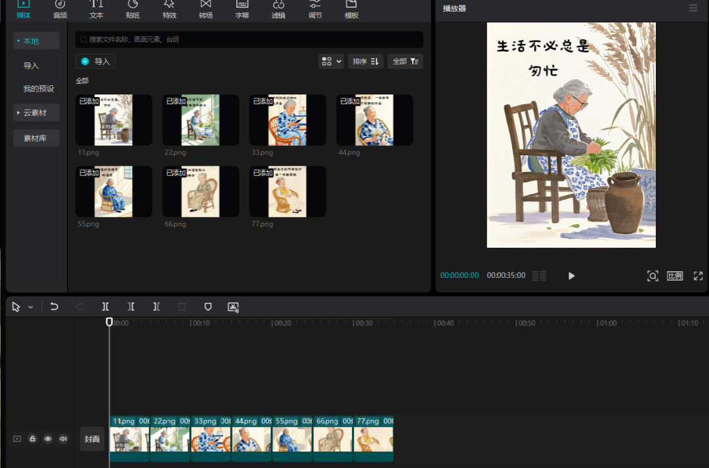
Task: Click the 封面 cover button
Action: (x=92, y=439)
